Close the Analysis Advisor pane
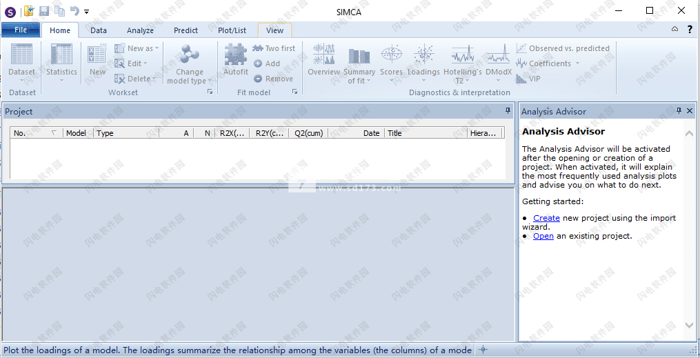The width and height of the screenshot is (700, 358). [689, 110]
